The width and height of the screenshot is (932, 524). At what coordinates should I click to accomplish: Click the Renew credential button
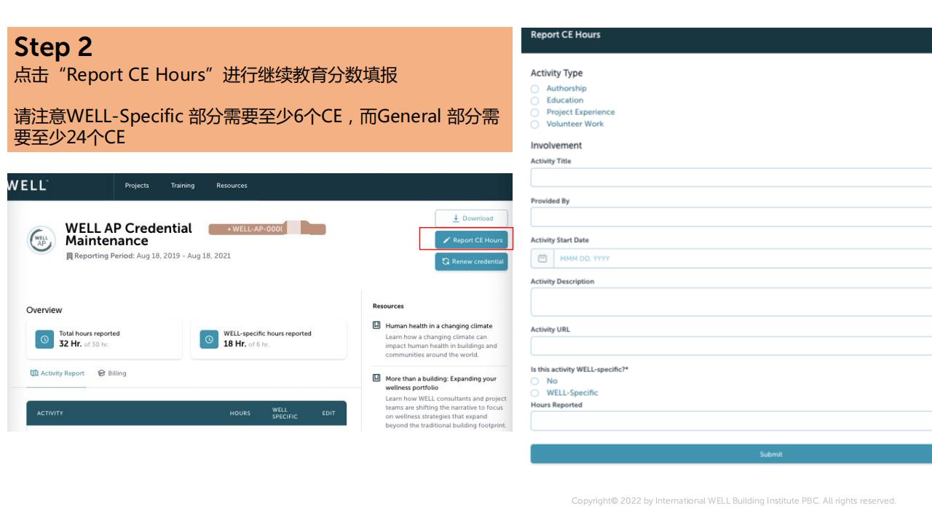pos(471,262)
